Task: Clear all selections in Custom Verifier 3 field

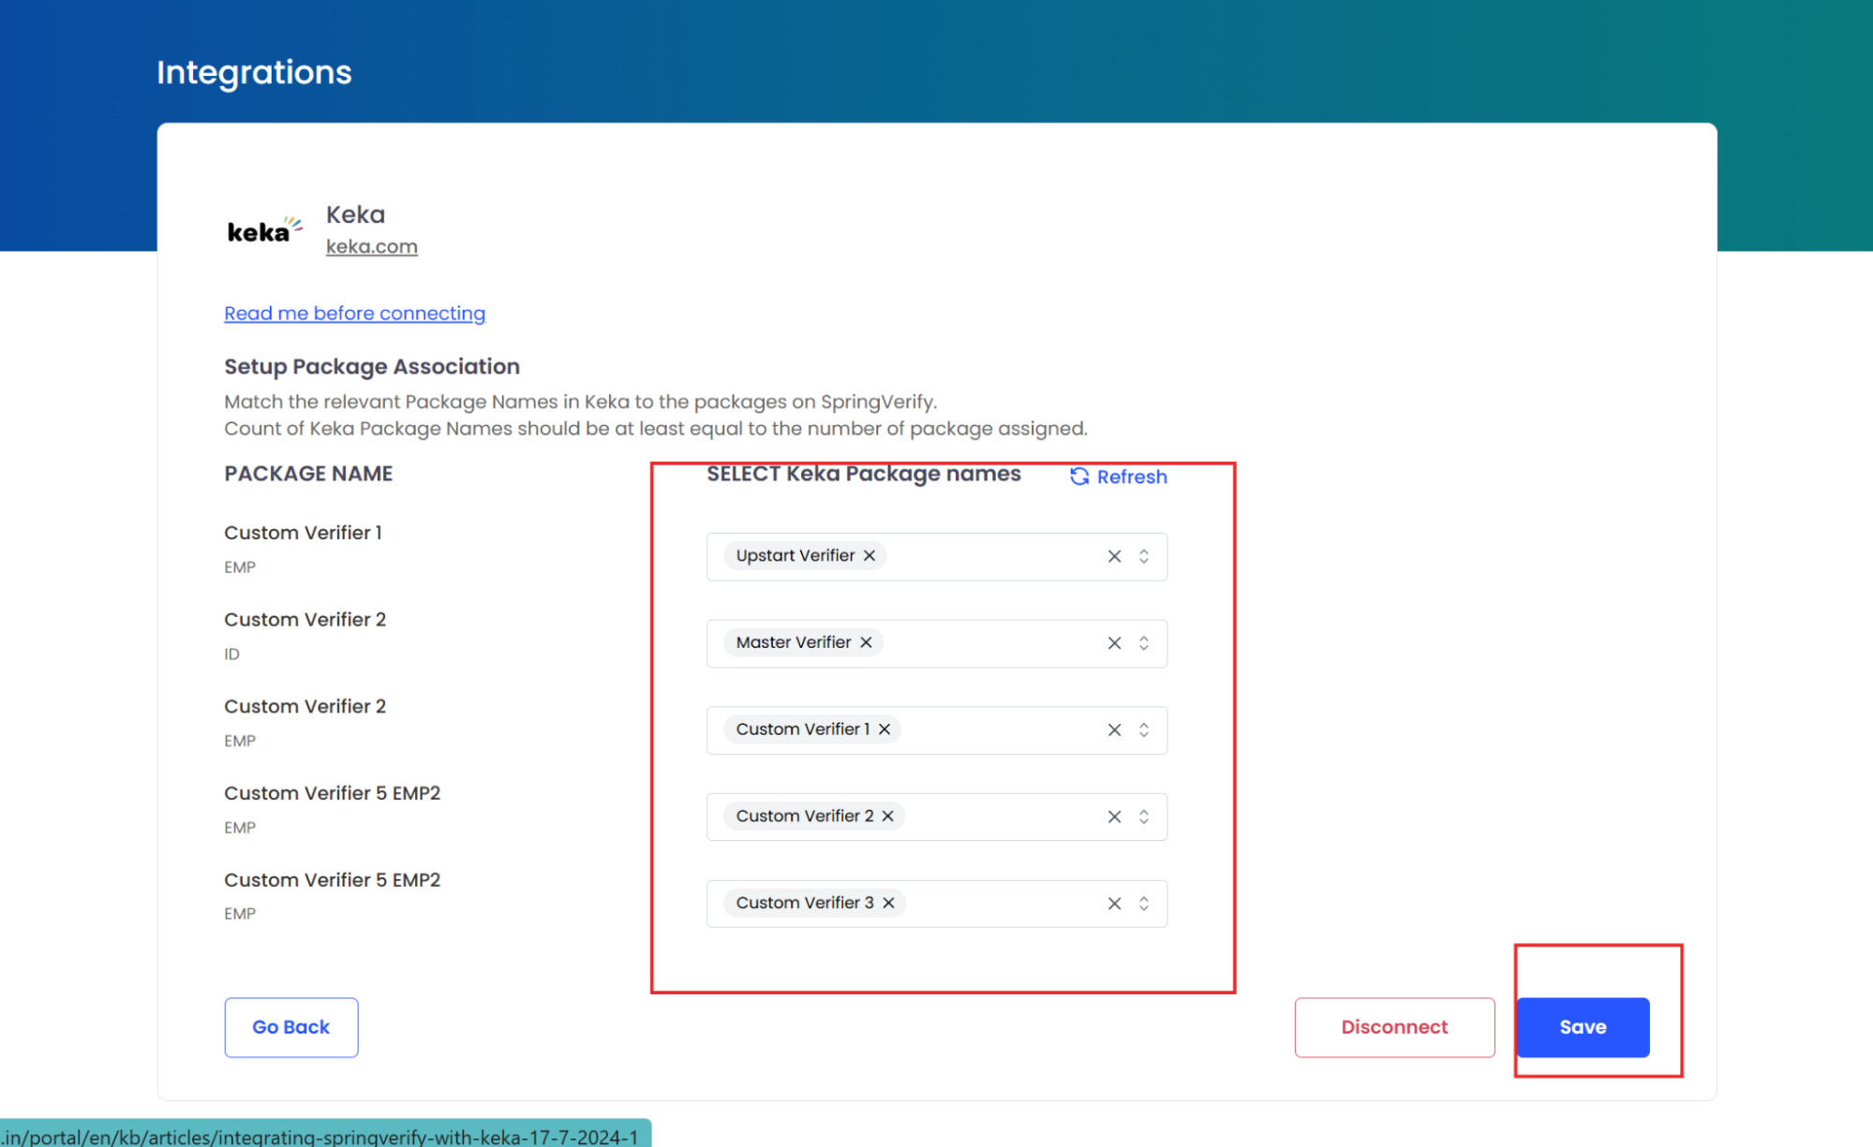Action: coord(1114,904)
